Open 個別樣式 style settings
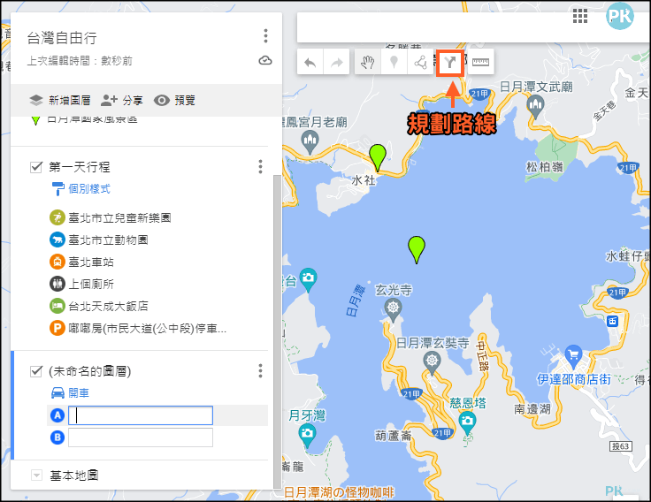 click(x=89, y=189)
